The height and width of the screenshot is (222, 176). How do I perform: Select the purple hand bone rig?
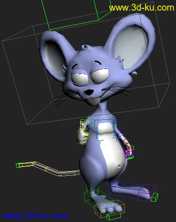(128, 152)
